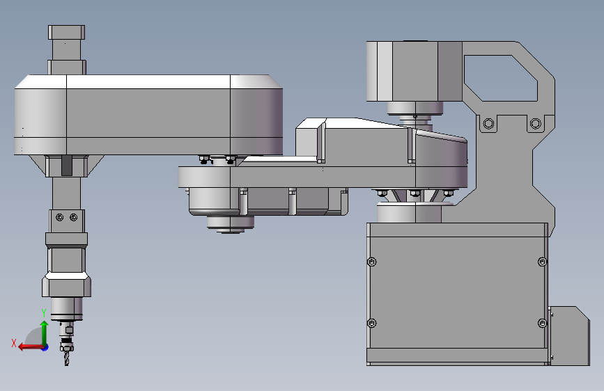Viewport: 604px width, 391px height.
Task: Select the small box beside base cabinet
Action: pos(568,336)
